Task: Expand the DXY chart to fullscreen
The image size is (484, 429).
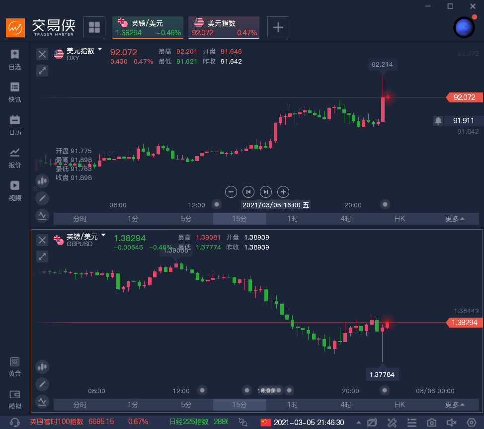Action: pyautogui.click(x=43, y=71)
